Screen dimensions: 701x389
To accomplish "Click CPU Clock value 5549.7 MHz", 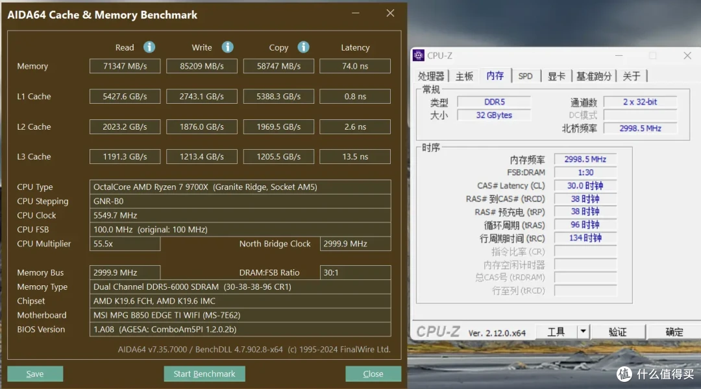I will pos(240,215).
